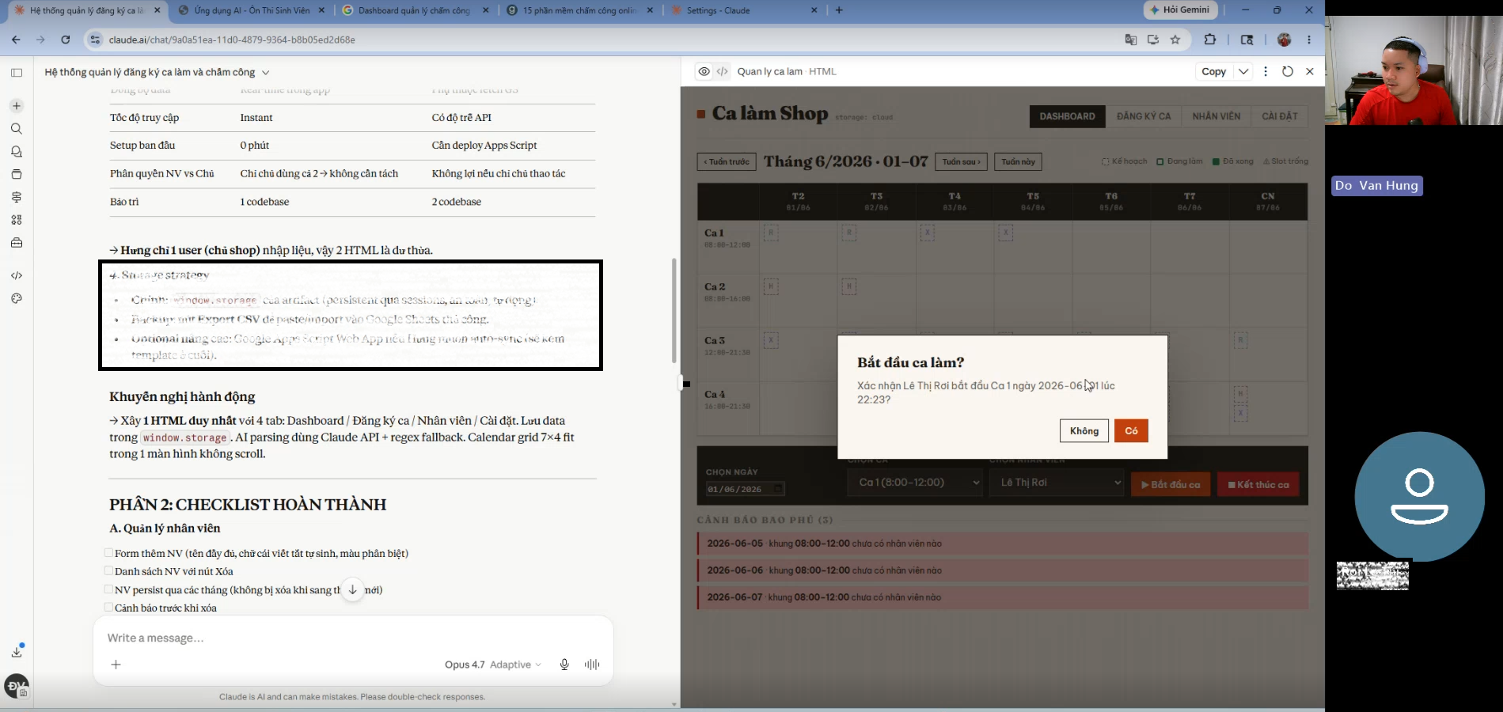Image resolution: width=1503 pixels, height=712 pixels.
Task: Click the claude.ai address bar
Action: (602, 40)
